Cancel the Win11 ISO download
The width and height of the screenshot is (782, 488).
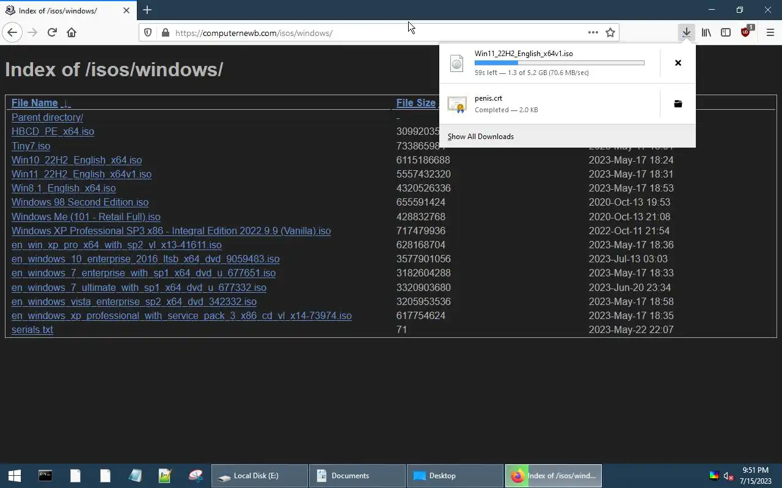click(678, 63)
